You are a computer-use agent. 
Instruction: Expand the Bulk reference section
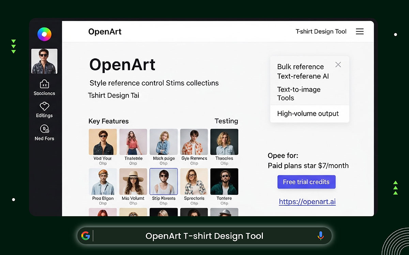(x=300, y=67)
